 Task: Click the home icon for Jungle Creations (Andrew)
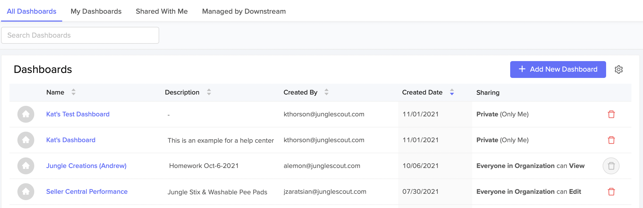(x=26, y=166)
